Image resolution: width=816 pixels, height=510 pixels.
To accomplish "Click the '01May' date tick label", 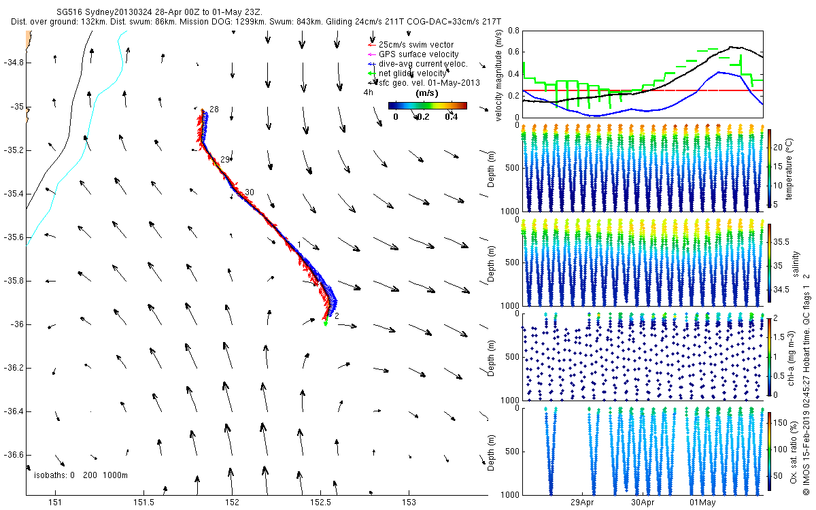I will tap(702, 503).
